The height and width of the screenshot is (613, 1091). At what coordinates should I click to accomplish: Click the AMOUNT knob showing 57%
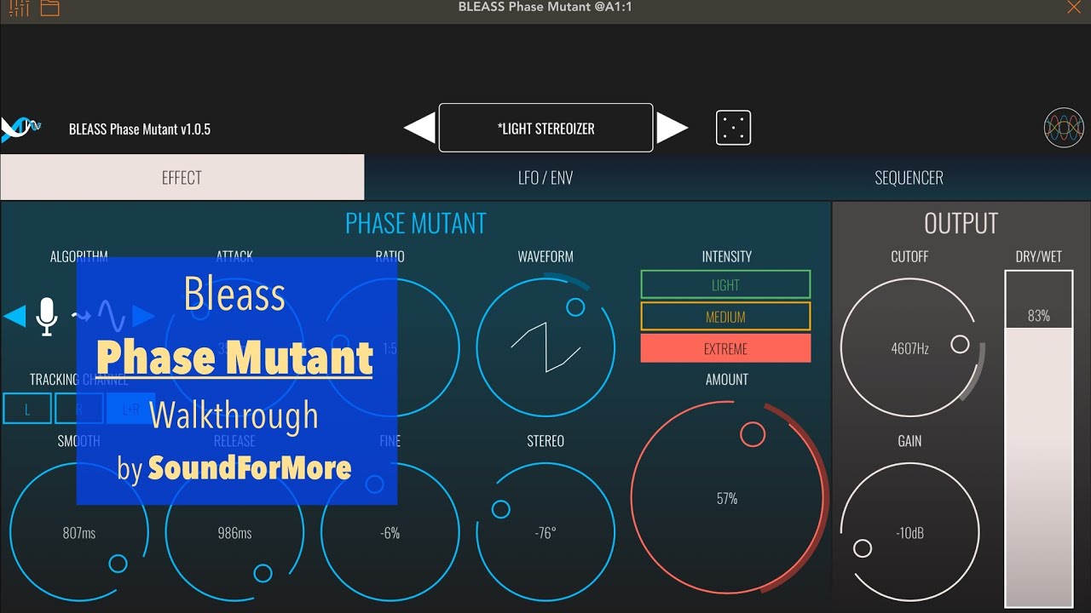pos(727,498)
